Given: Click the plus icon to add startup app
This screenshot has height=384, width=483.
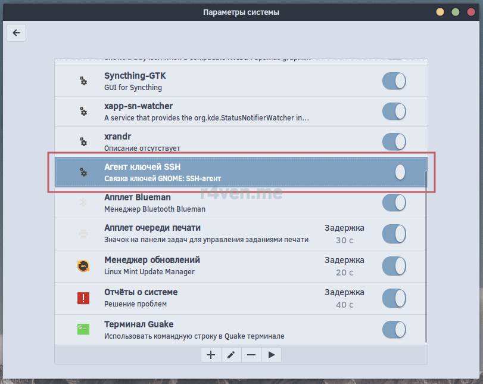Looking at the screenshot, I should 211,355.
